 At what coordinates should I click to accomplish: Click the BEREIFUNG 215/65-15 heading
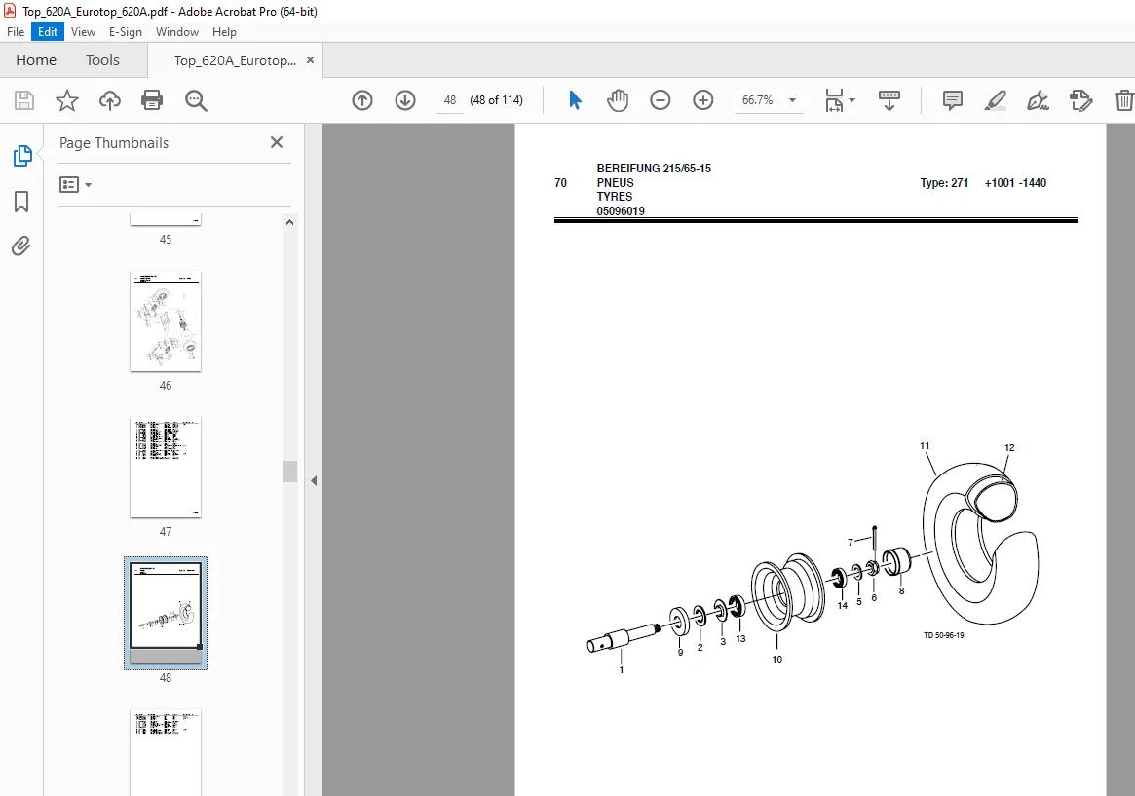pyautogui.click(x=654, y=169)
